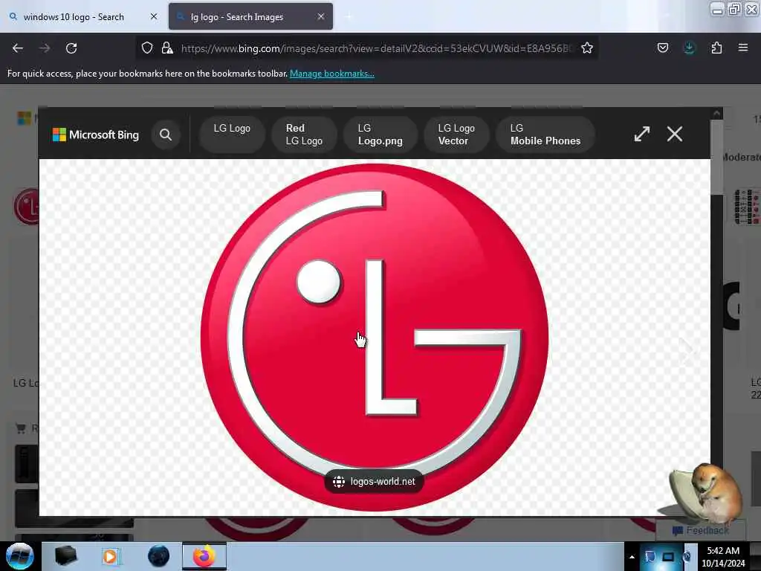Close the windows 10 logo tab

pos(154,16)
